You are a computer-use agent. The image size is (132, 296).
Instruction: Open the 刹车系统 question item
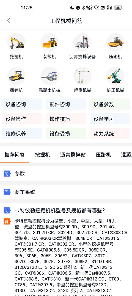click(x=66, y=192)
